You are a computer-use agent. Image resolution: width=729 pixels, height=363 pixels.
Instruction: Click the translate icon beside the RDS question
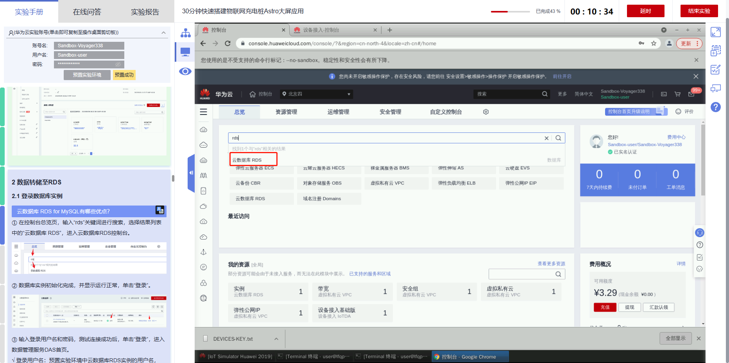[x=160, y=210]
